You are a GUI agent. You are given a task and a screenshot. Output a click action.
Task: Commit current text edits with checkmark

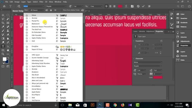143,6
